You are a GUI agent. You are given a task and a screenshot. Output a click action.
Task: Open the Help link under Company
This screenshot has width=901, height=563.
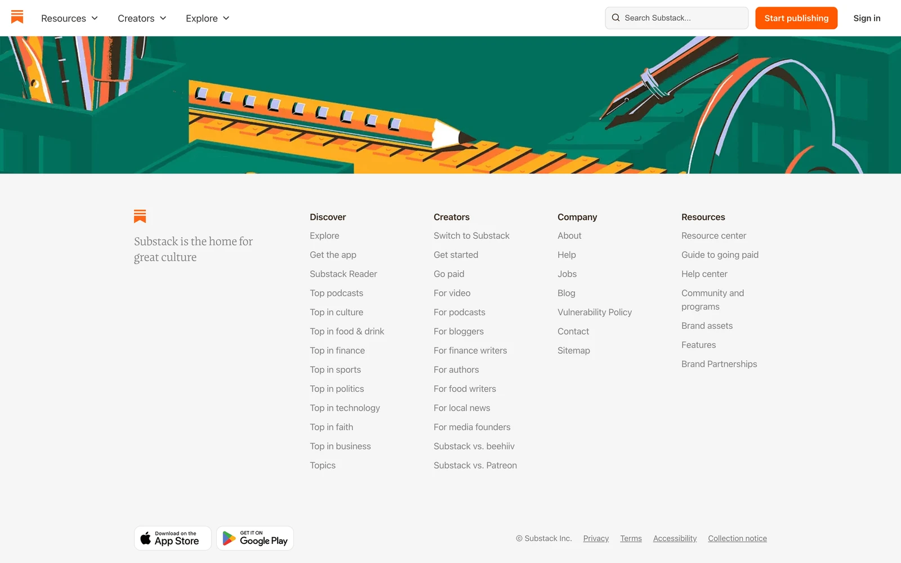click(x=567, y=255)
